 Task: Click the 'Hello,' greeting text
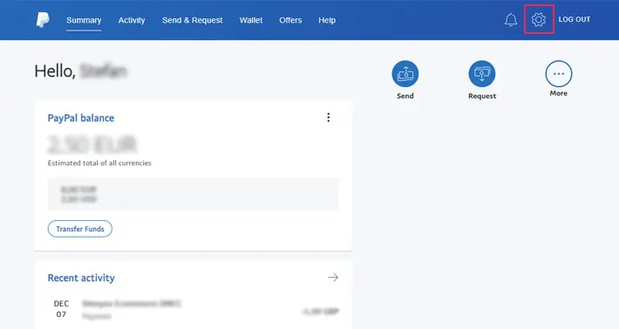(55, 71)
